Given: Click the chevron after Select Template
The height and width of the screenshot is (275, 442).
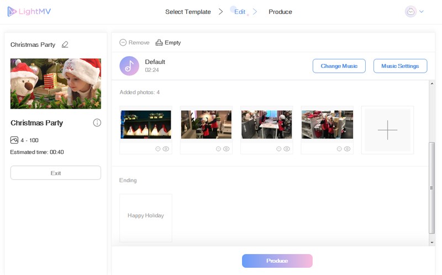Looking at the screenshot, I should click(220, 12).
